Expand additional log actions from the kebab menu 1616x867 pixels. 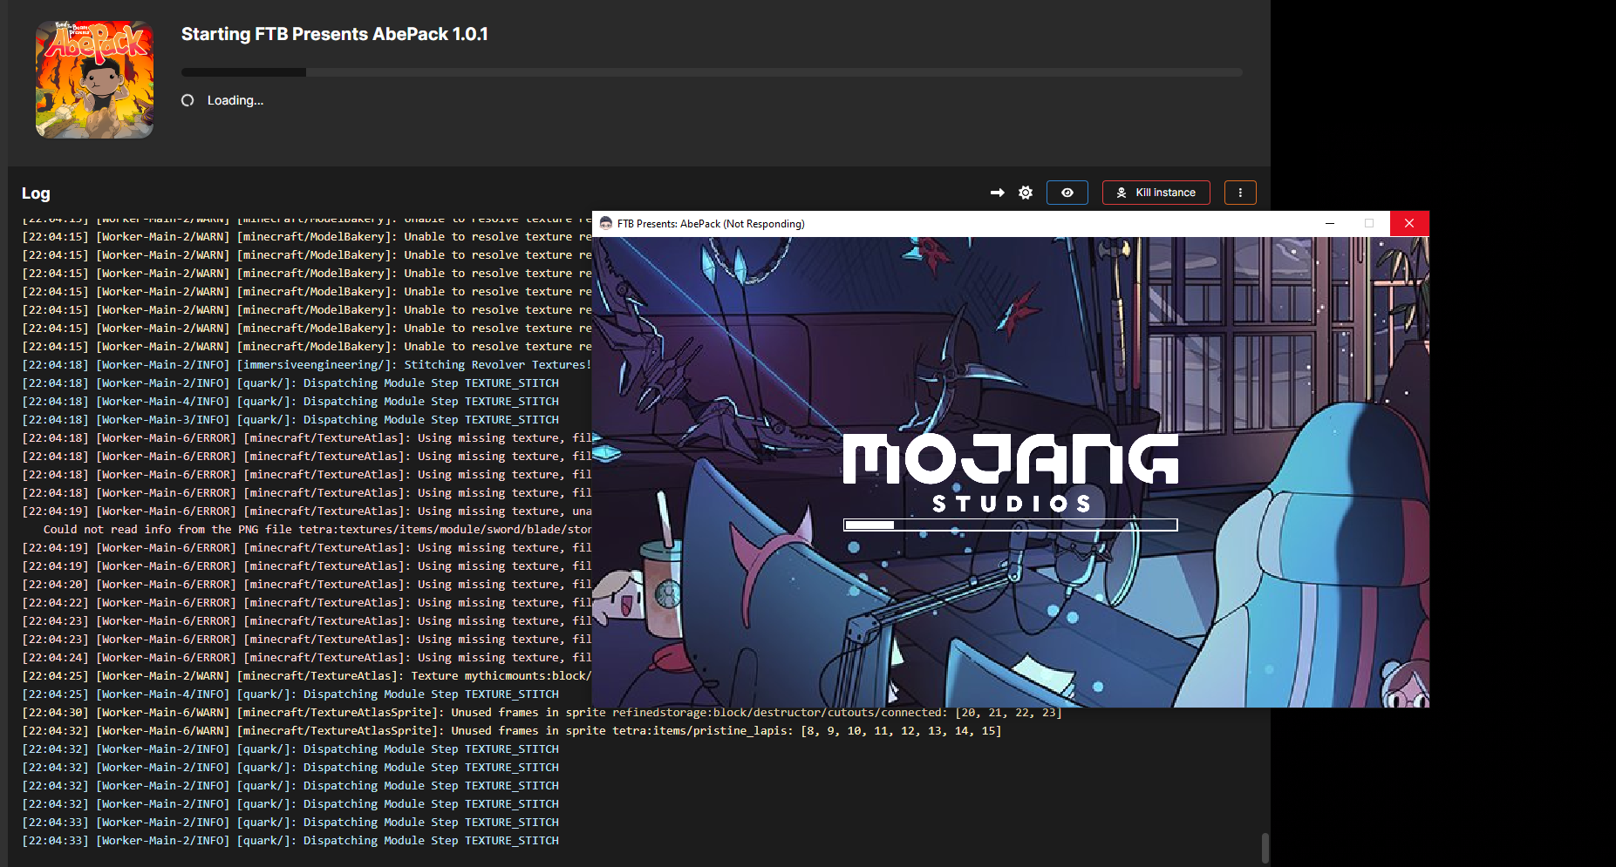click(1240, 193)
